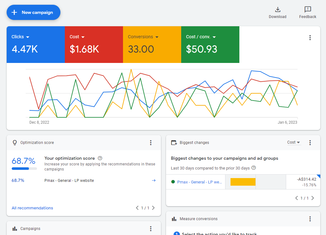The height and width of the screenshot is (235, 326).
Task: Click the Dec 8, 2022 date label
Action: pos(39,122)
